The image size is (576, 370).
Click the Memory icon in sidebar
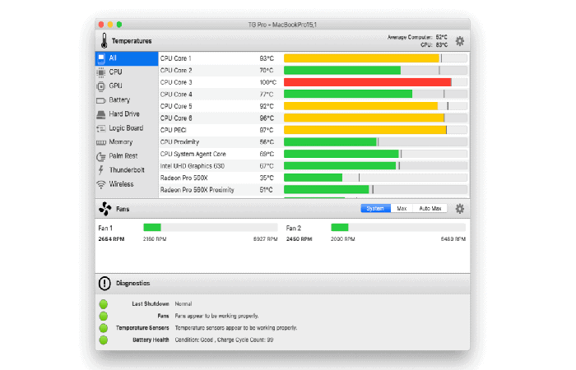(101, 142)
